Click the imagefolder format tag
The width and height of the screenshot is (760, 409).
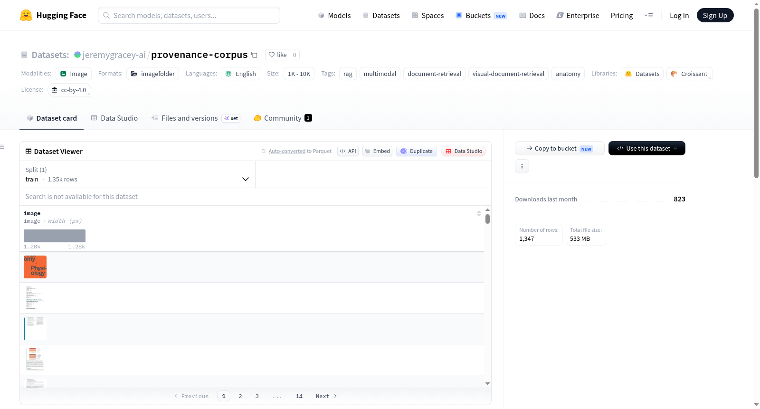tap(153, 74)
